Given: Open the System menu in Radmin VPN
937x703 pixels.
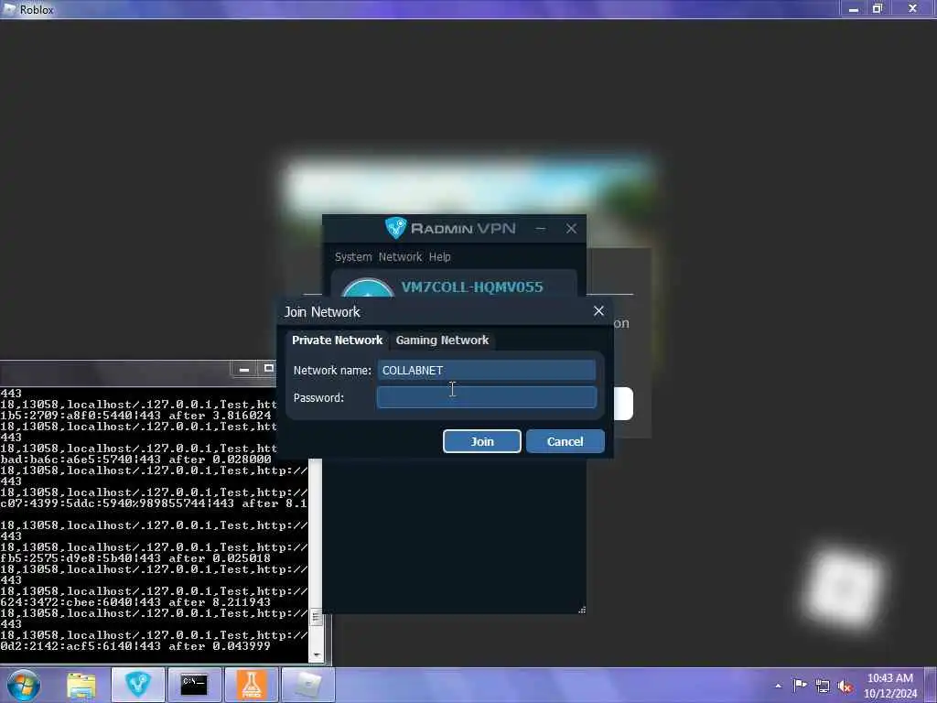Looking at the screenshot, I should click(x=353, y=257).
